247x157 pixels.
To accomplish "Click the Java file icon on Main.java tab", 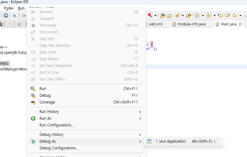I will [x=217, y=24].
